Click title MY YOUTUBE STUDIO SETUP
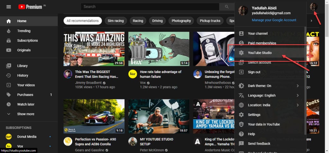This screenshot has width=329, height=153. [156, 142]
